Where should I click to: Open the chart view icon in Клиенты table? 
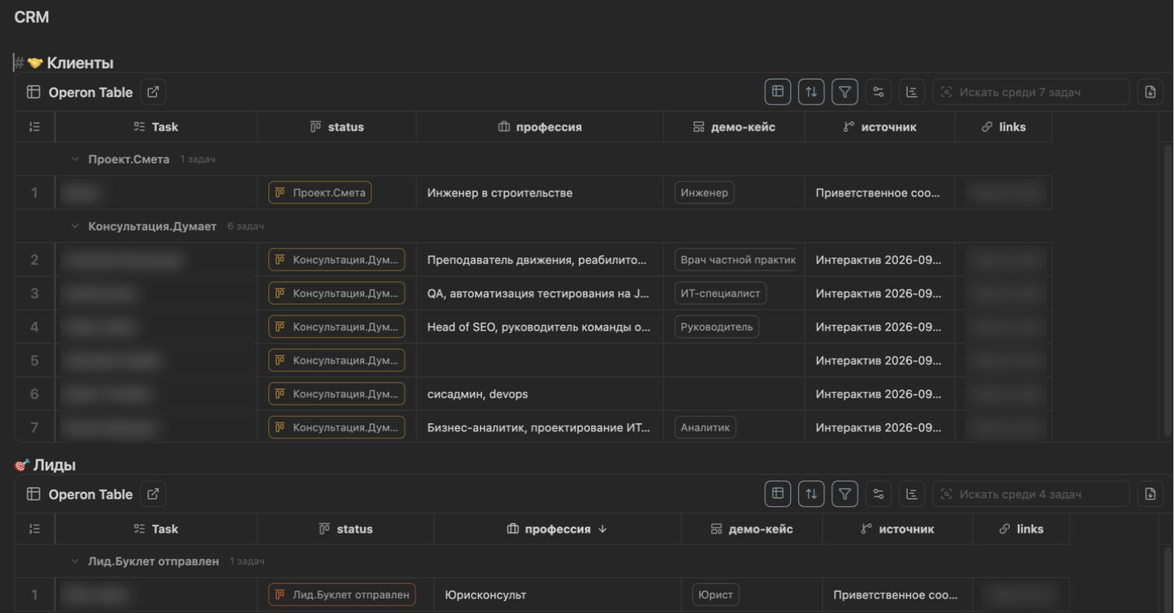pyautogui.click(x=912, y=92)
